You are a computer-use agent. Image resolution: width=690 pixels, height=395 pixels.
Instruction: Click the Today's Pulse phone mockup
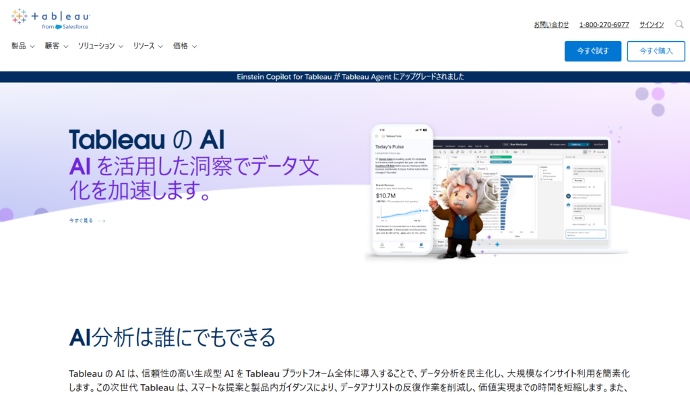pos(403,189)
